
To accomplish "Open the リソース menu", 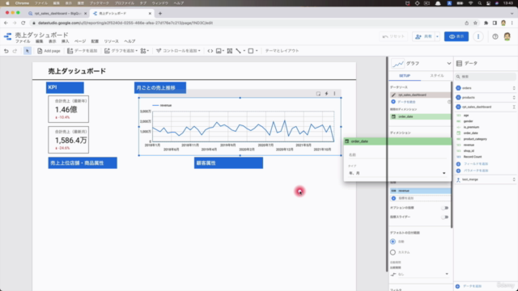I will coord(112,41).
